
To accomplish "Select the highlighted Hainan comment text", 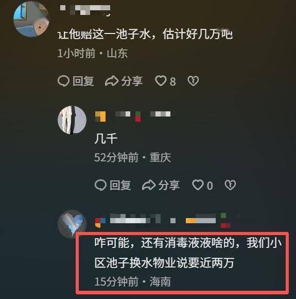I will click(x=188, y=253).
